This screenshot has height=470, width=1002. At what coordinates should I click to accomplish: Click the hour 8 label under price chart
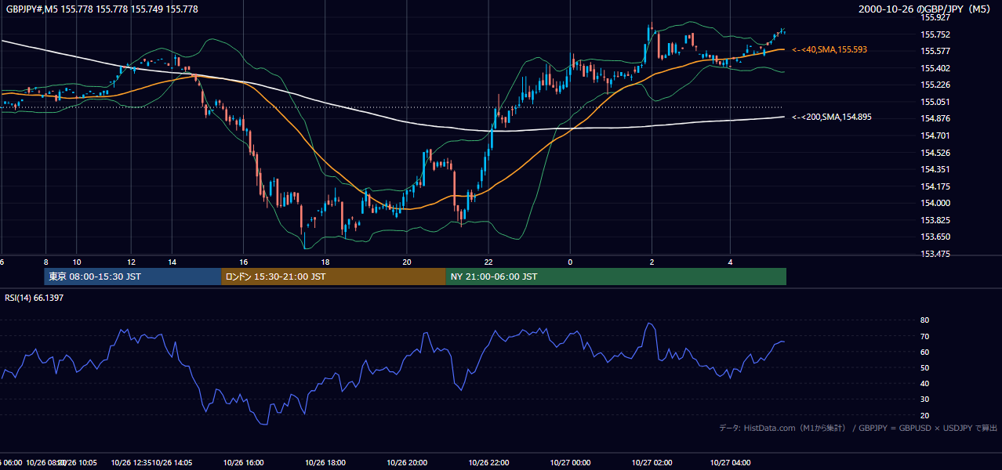coord(46,262)
